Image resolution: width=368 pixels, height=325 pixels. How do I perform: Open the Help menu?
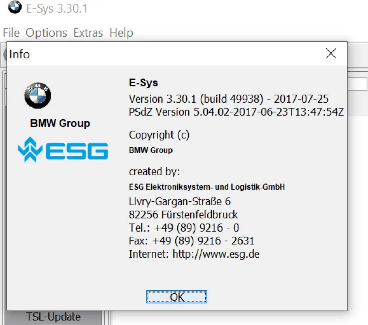click(x=121, y=32)
